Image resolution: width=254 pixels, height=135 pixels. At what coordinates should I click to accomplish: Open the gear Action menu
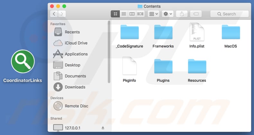[168, 14]
